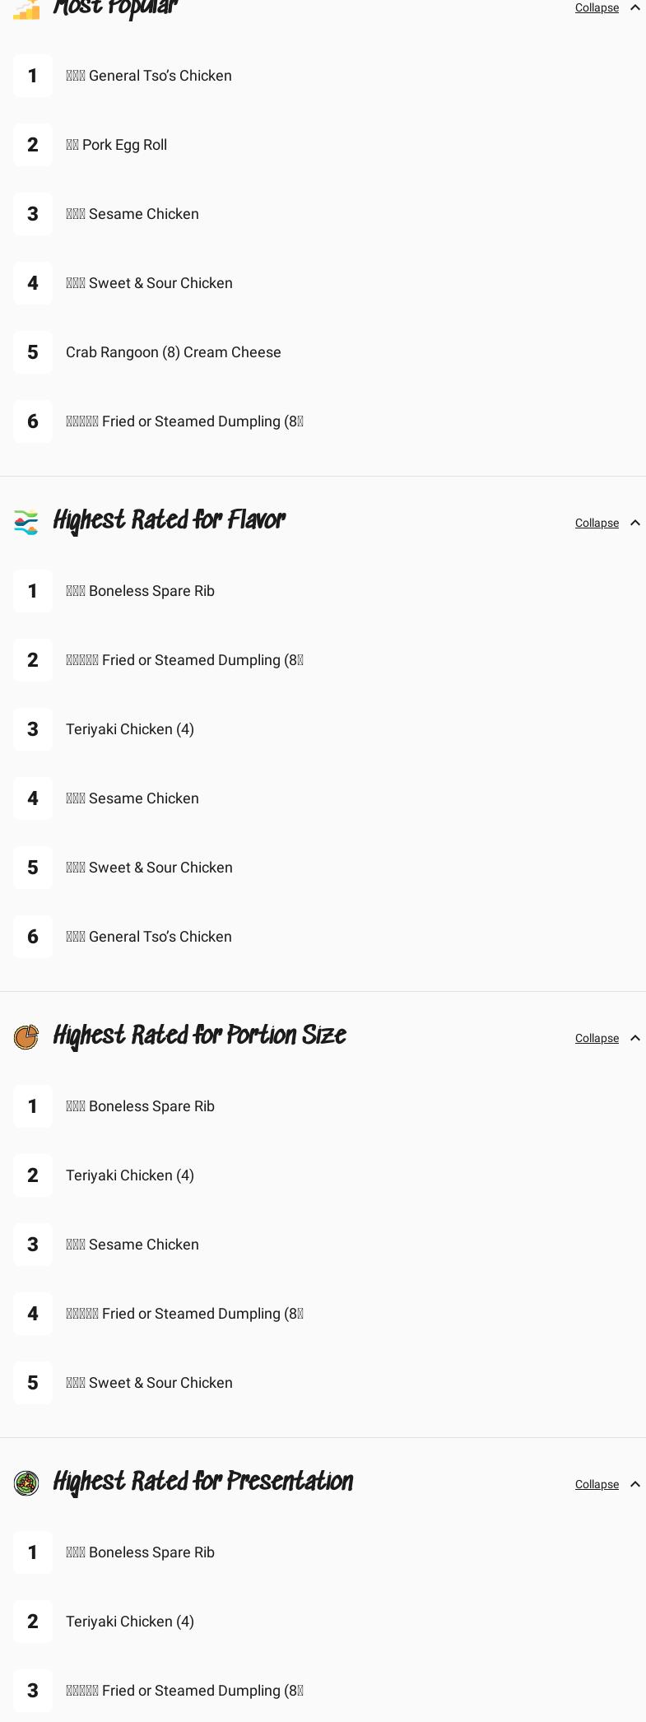Screen dimensions: 646x1722
Task: Click chevron beside Portion Size Collapse
Action: [x=634, y=1038]
